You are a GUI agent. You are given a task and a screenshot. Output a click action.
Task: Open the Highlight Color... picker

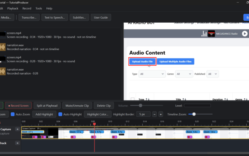[x=98, y=114]
